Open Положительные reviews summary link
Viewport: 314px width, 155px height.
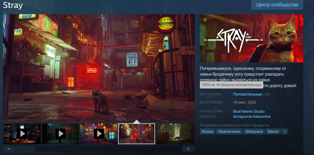pyautogui.click(x=247, y=94)
